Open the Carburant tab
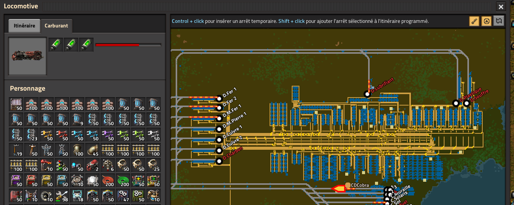 click(x=56, y=26)
